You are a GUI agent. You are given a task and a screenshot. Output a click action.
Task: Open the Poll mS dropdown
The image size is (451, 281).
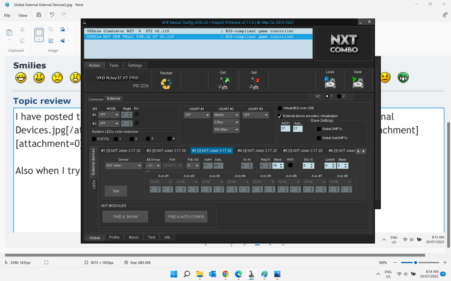coord(193,165)
